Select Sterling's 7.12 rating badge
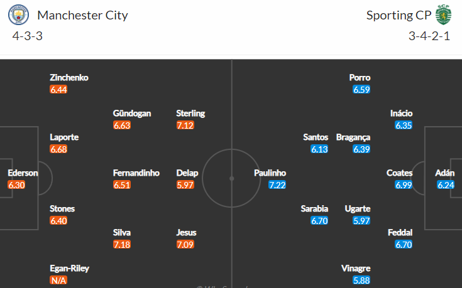 pyautogui.click(x=185, y=125)
